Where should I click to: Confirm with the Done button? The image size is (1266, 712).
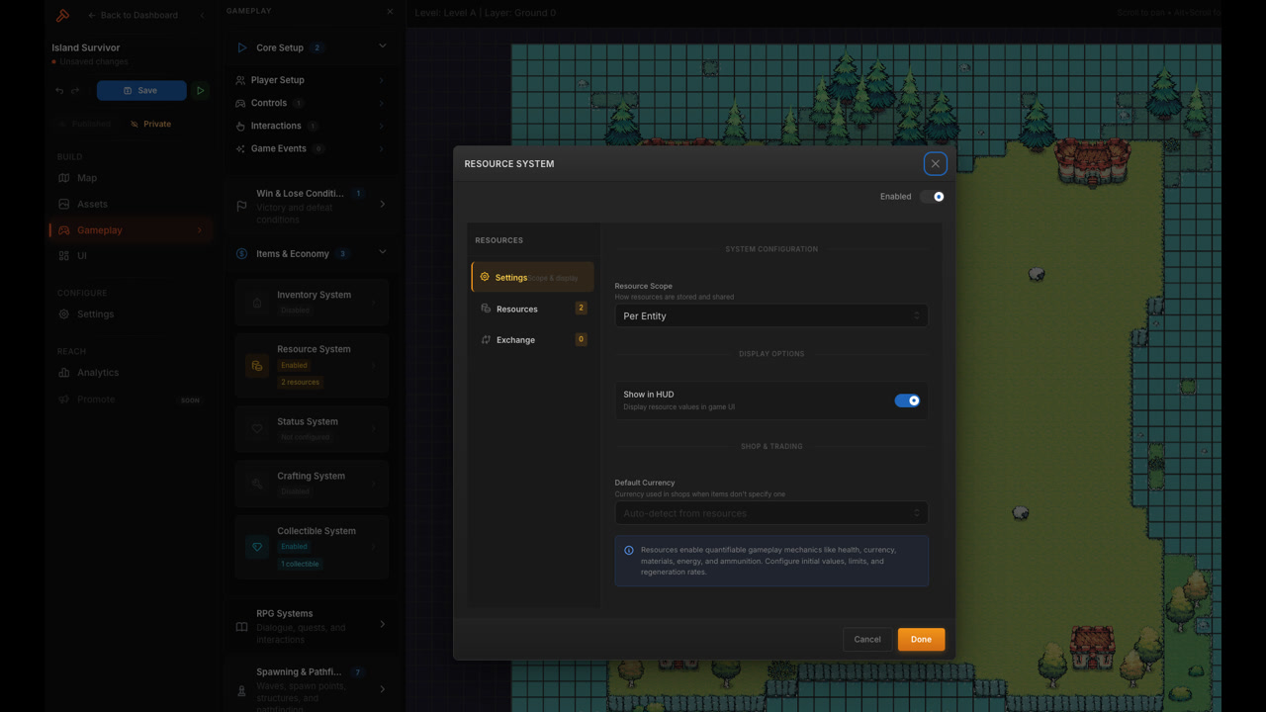920,639
